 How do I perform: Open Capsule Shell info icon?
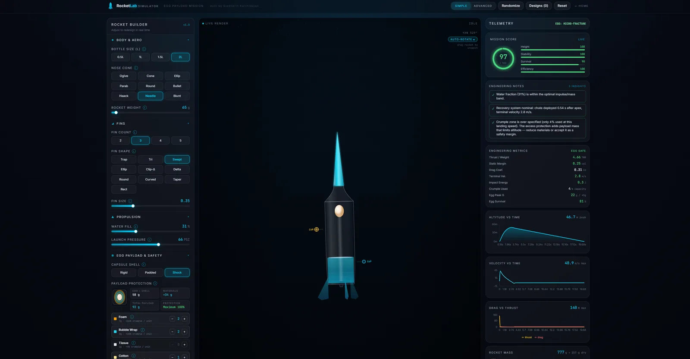(144, 265)
